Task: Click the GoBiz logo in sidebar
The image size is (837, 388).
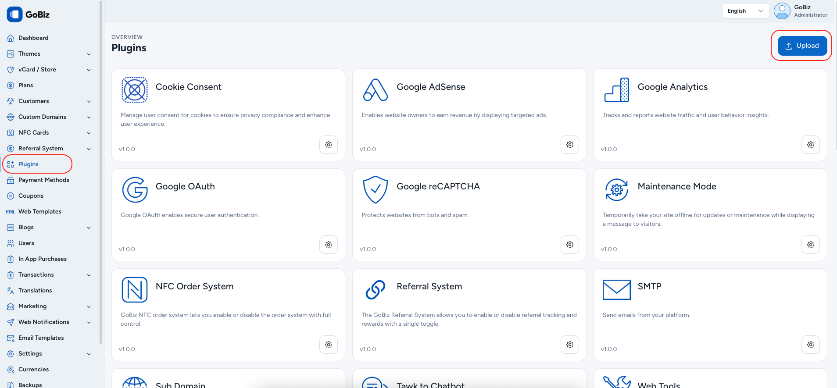Action: (29, 14)
